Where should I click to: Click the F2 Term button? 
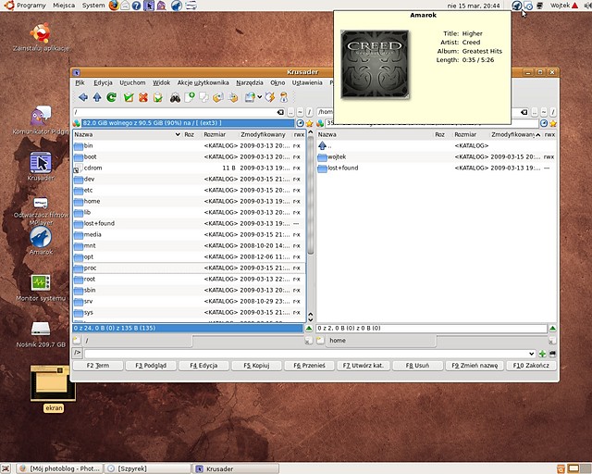click(98, 366)
